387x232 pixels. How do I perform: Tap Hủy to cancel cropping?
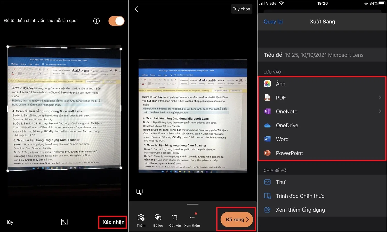coord(9,222)
